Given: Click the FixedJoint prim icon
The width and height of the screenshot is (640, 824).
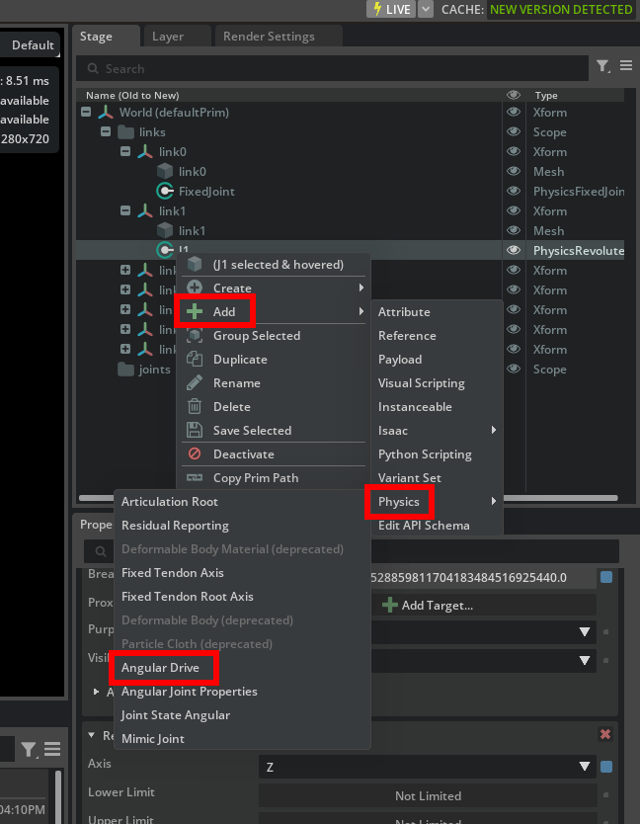Looking at the screenshot, I should tap(165, 192).
